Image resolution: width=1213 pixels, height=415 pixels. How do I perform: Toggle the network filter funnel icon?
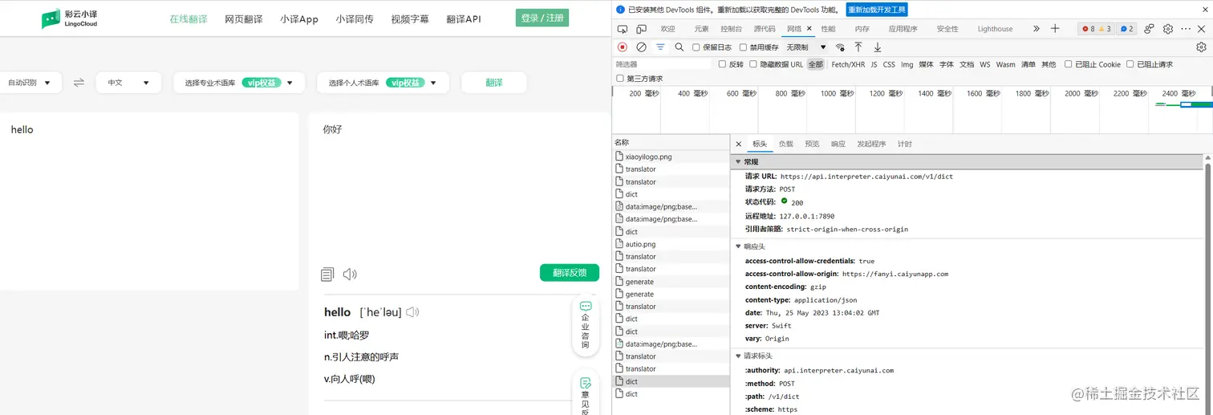pyautogui.click(x=660, y=47)
